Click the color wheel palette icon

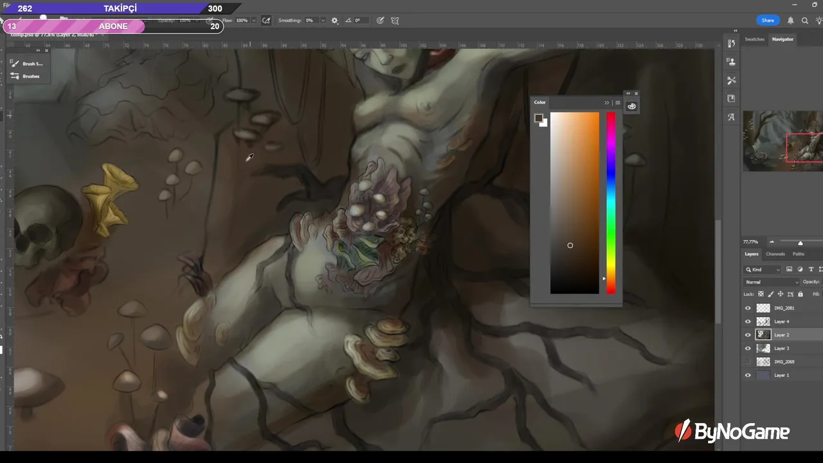[631, 106]
